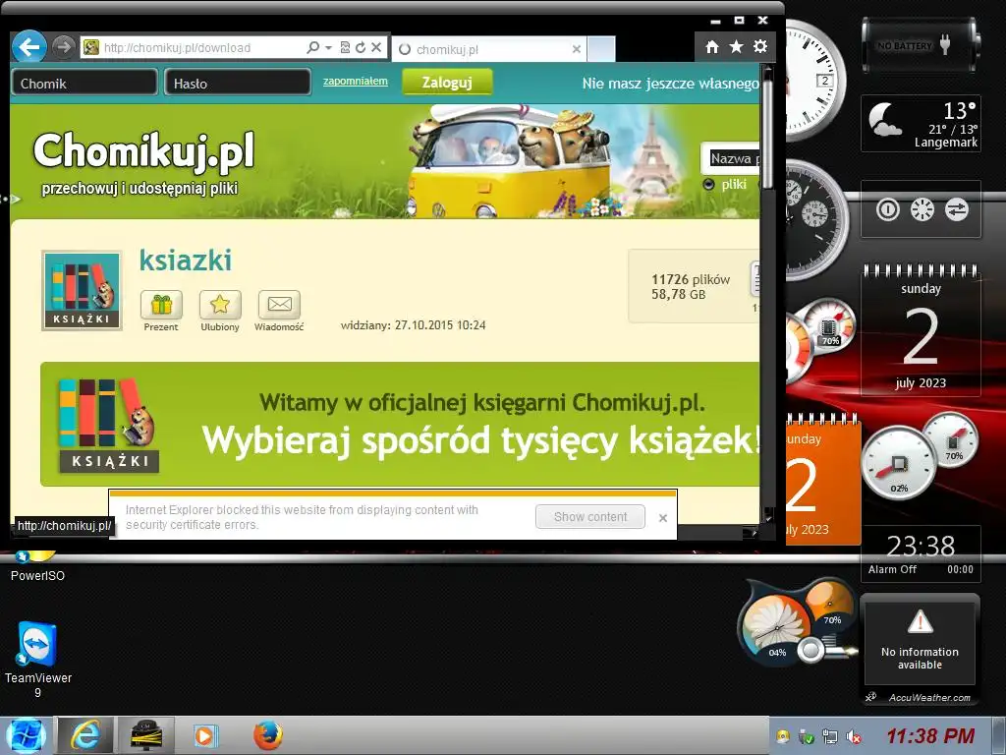
Task: Click the Książki bookstore welcome banner
Action: [x=400, y=425]
